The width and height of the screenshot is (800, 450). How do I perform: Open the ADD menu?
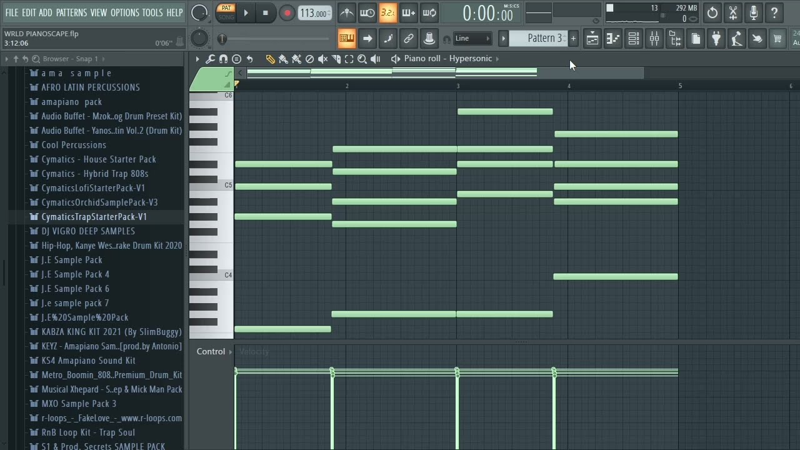(46, 12)
